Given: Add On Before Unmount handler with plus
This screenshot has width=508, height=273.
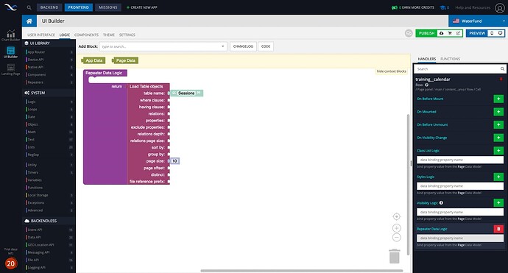Looking at the screenshot, I should point(498,124).
